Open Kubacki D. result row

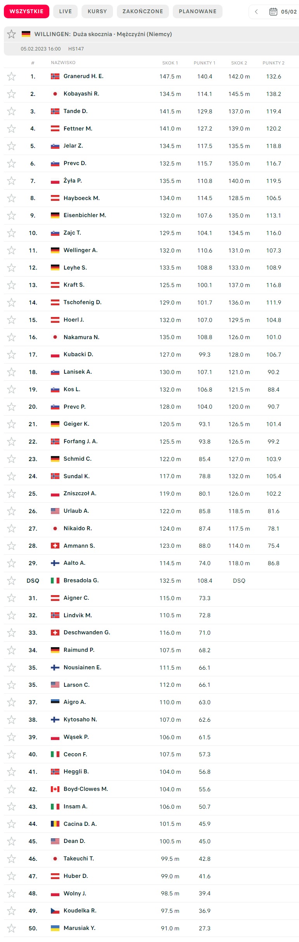(x=78, y=354)
